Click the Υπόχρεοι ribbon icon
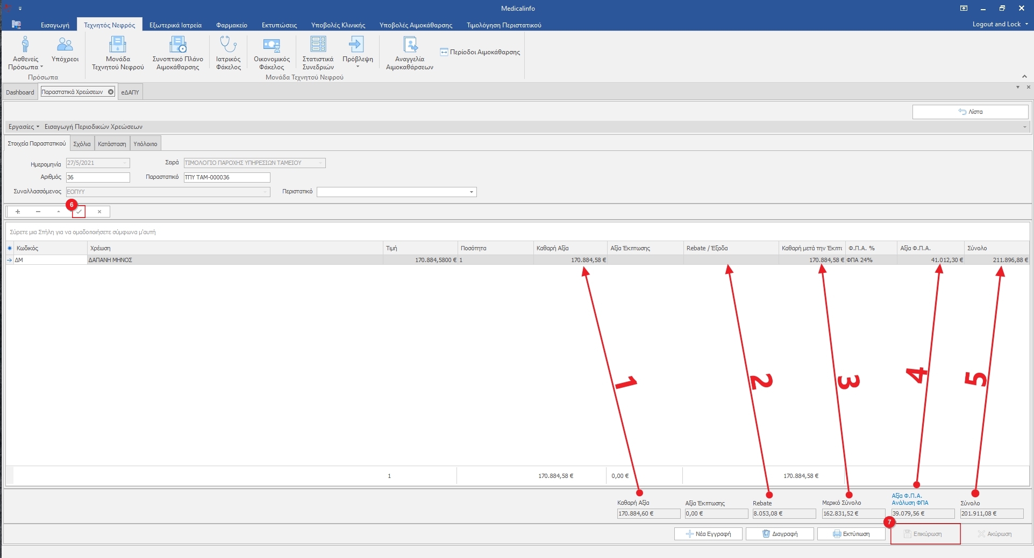The height and width of the screenshot is (558, 1034). (x=65, y=45)
